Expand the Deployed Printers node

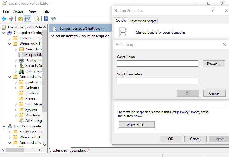16,60
